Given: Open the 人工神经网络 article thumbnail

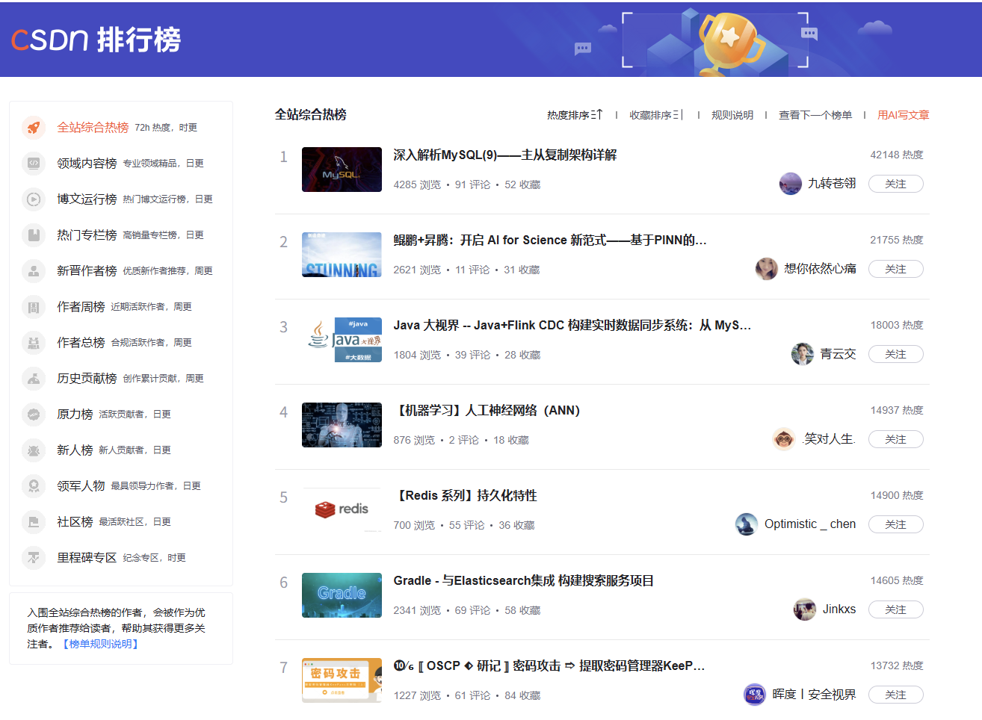Looking at the screenshot, I should point(342,425).
